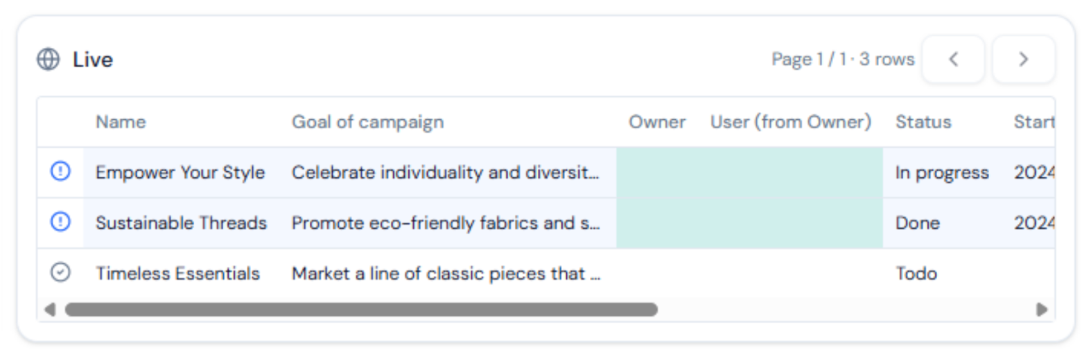
Task: Click the Status column header
Action: pyautogui.click(x=923, y=122)
